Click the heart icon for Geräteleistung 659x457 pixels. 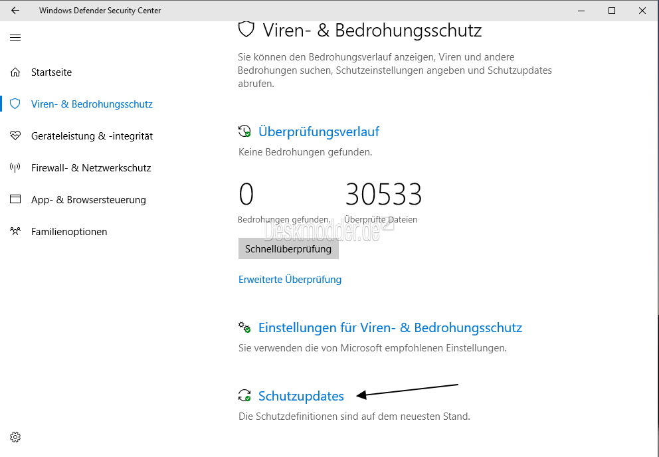15,136
